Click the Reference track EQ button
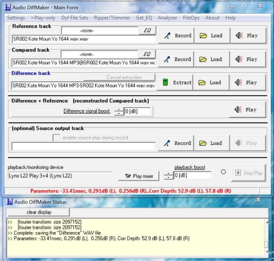This screenshot has height=261, width=274. (147, 30)
